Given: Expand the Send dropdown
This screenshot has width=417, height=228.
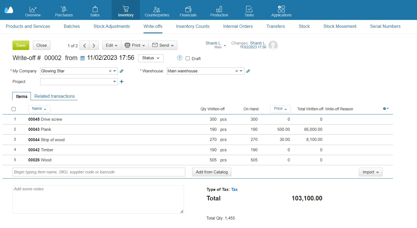Looking at the screenshot, I should [x=163, y=45].
